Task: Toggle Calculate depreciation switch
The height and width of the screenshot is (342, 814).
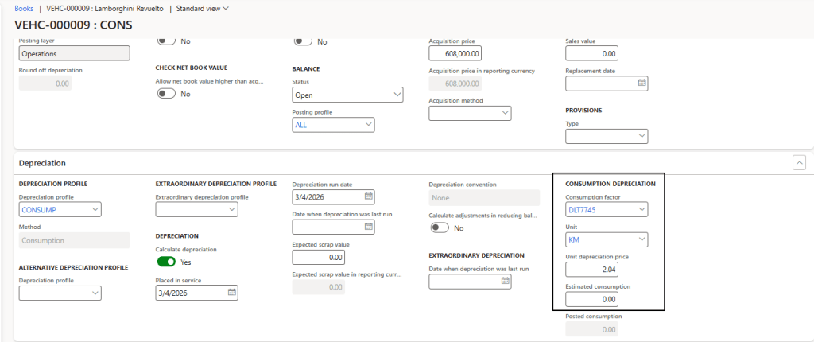Action: (165, 262)
